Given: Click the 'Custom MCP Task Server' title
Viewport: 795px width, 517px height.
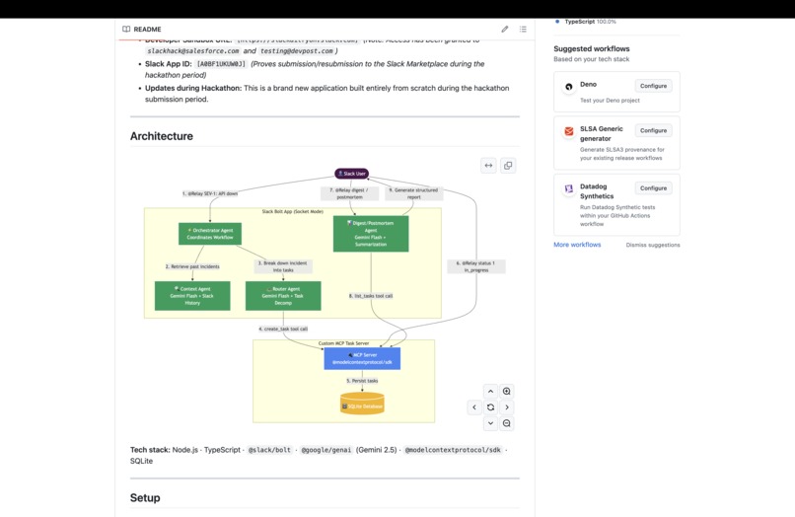Looking at the screenshot, I should coord(343,343).
